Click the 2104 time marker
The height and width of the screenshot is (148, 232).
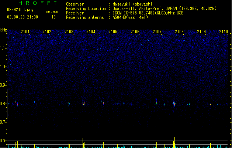tap(91, 32)
